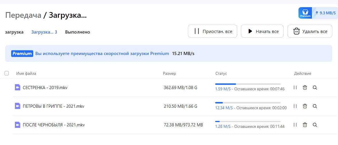
Task: Click the Приостан. все button
Action: (213, 31)
